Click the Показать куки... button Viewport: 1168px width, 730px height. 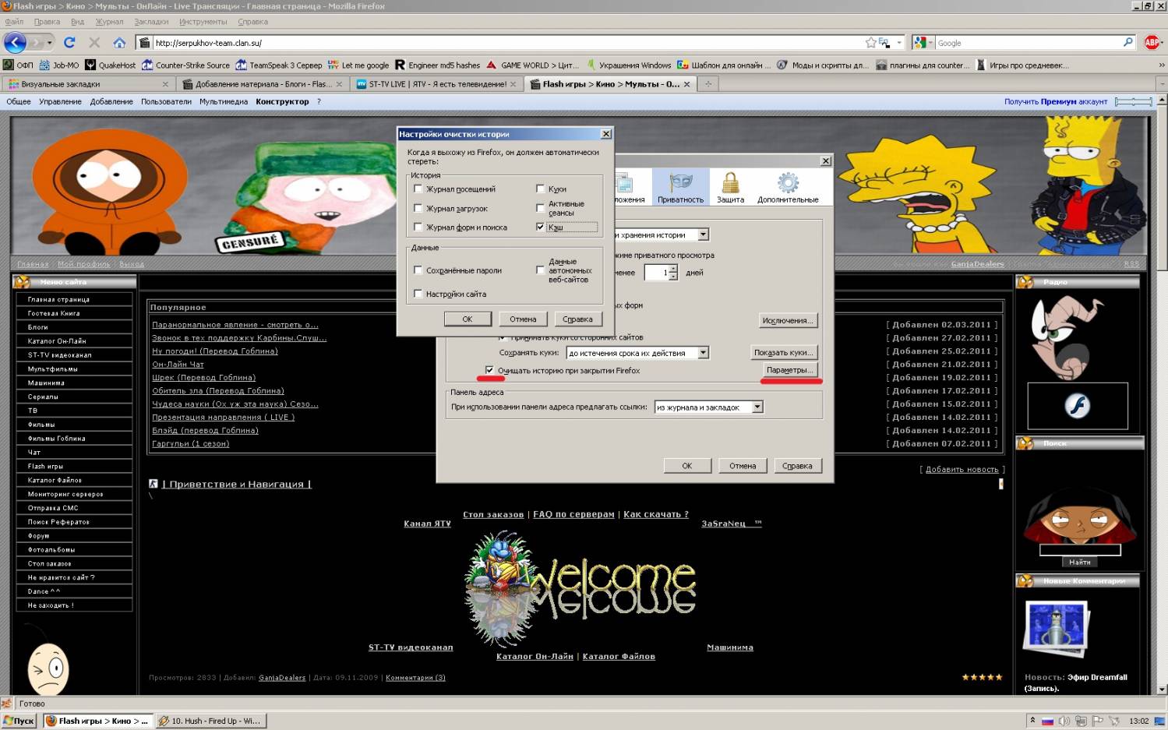coord(783,352)
